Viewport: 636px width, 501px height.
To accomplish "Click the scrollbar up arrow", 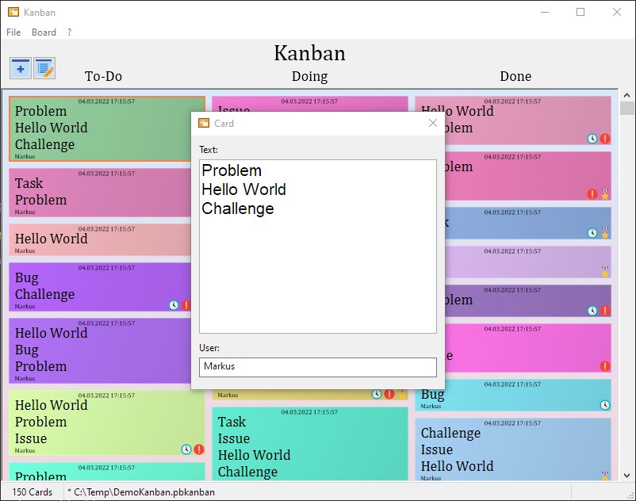I will pos(626,95).
